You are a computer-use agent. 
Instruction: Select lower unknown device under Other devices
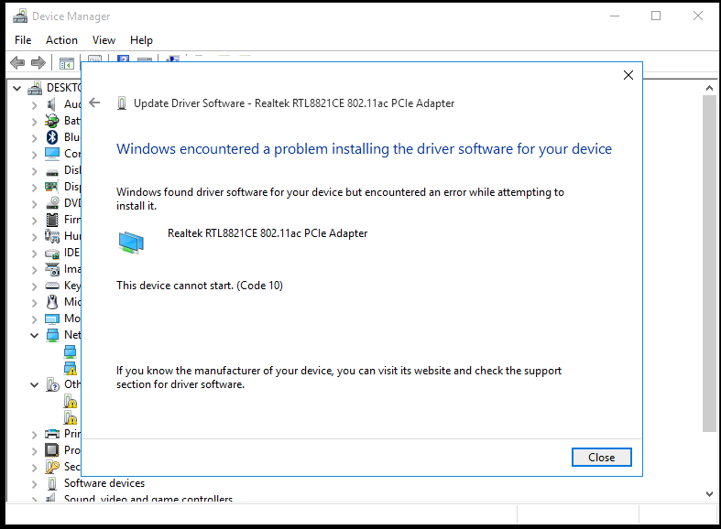coord(70,418)
